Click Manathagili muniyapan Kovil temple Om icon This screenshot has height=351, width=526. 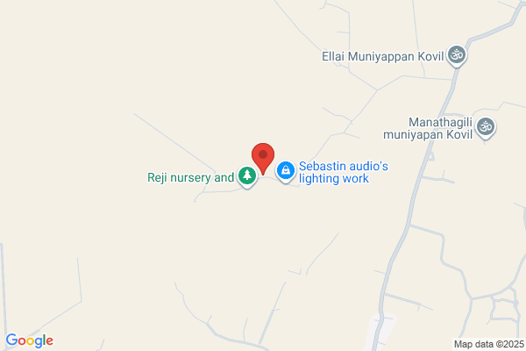click(486, 127)
